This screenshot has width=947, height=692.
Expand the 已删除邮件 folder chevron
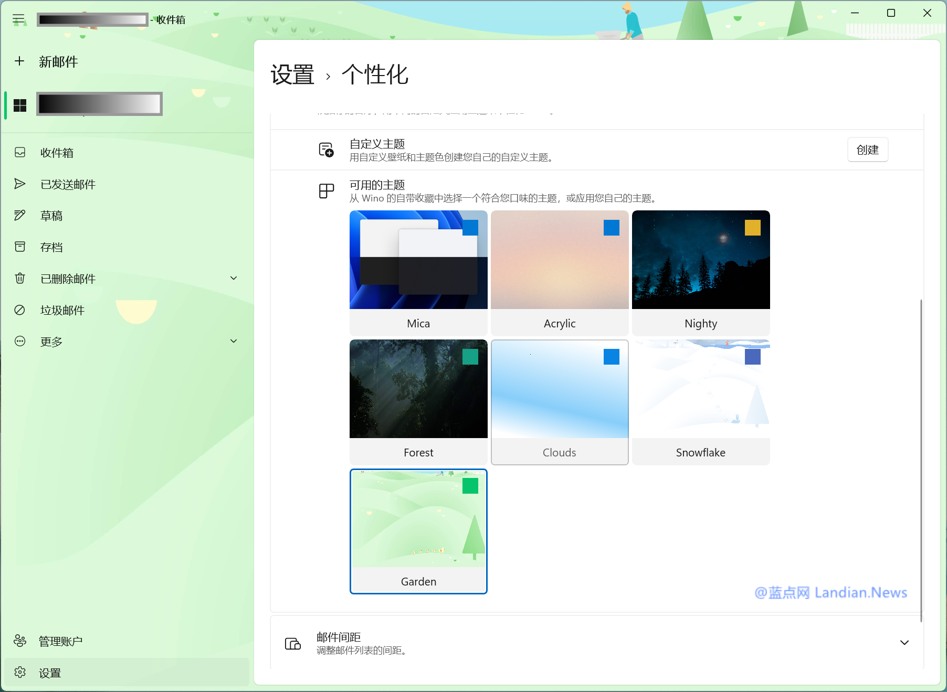(x=234, y=279)
